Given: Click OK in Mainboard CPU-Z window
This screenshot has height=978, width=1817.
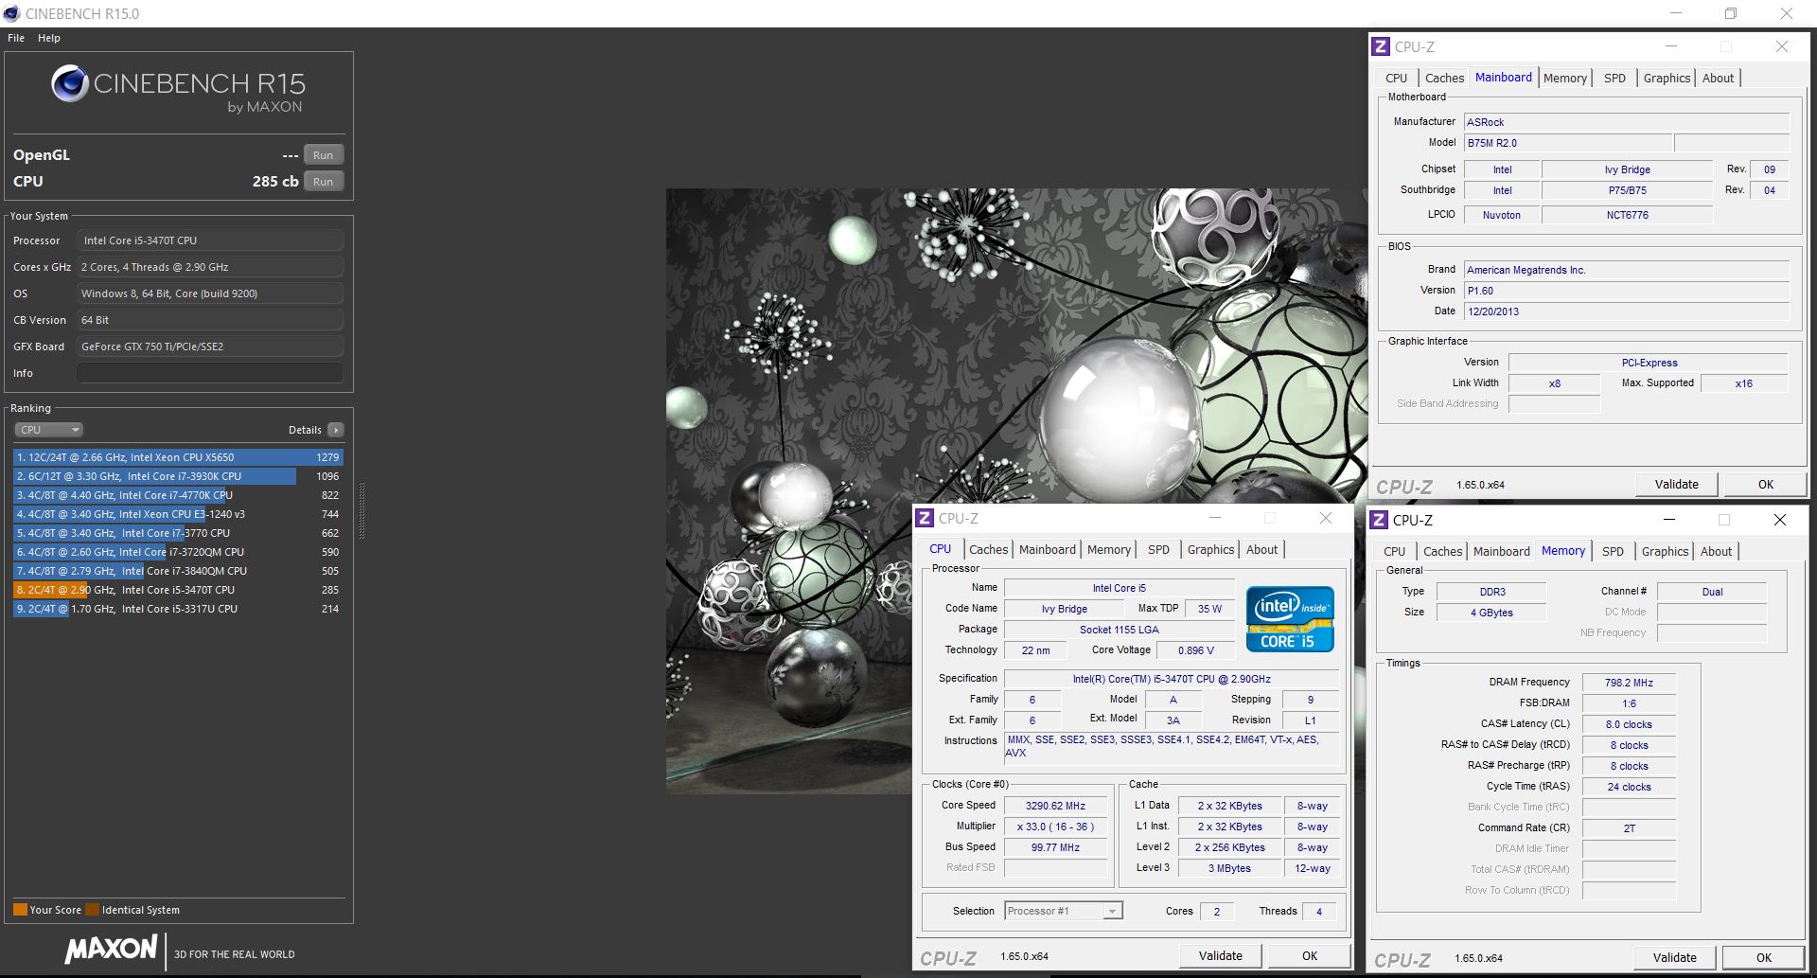Looking at the screenshot, I should click(1765, 484).
